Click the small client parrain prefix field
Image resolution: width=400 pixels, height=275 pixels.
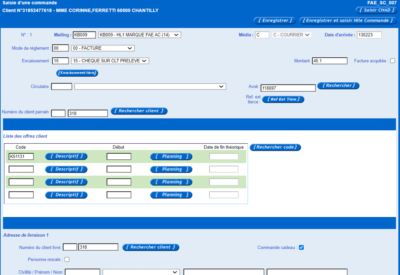tap(58, 114)
